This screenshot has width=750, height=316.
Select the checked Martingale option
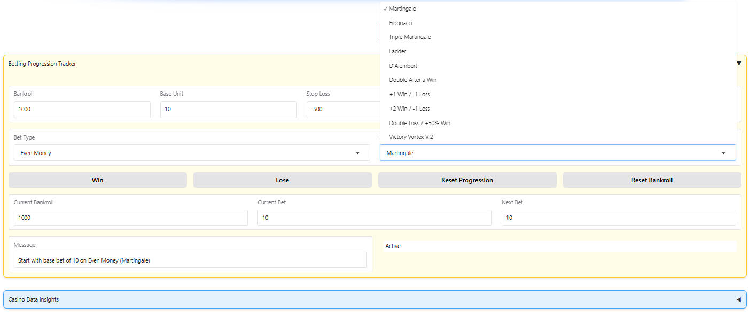click(402, 9)
